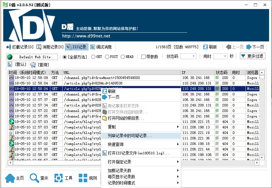The height and width of the screenshot is (188, 272).
Task: Expand the 记录的时间模式 submenu
Action: click(x=141, y=183)
